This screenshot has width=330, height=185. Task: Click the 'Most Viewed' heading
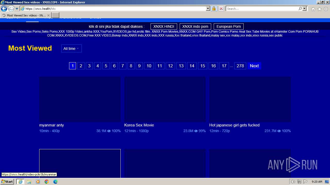pos(30,48)
